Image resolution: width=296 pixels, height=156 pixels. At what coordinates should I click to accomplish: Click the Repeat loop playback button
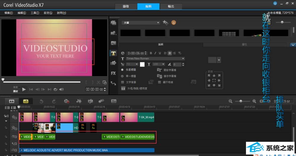55,89
